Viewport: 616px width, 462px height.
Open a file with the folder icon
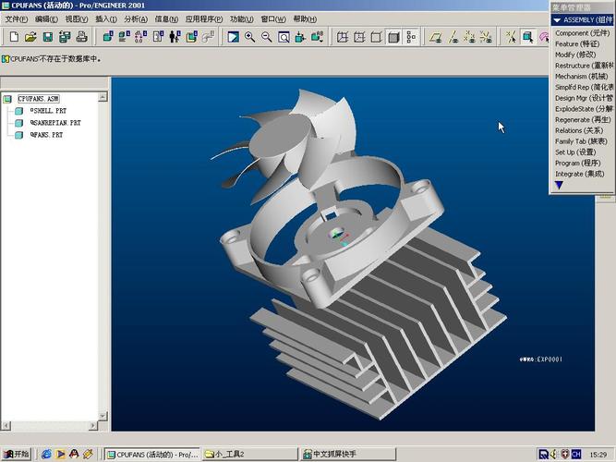point(30,37)
